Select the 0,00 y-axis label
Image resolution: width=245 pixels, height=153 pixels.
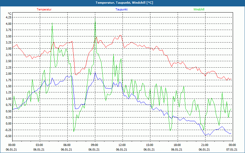[x=8, y=124]
